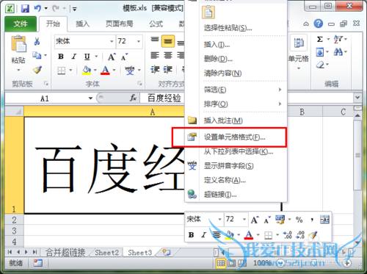Toggle Underline in the ribbon font group
Image resolution: width=367 pixels, height=274 pixels.
[x=87, y=57]
